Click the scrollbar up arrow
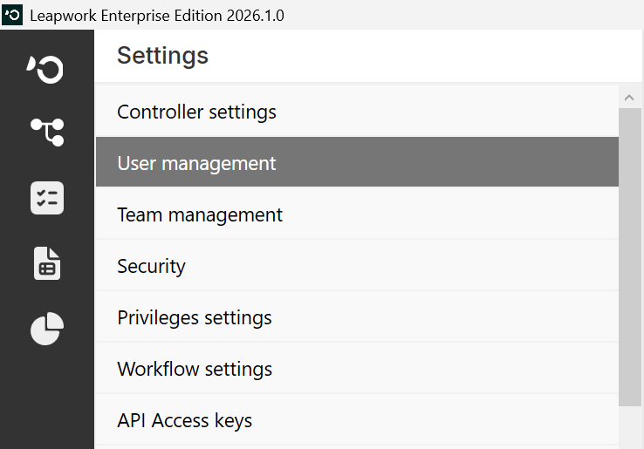The height and width of the screenshot is (449, 644). pyautogui.click(x=629, y=98)
